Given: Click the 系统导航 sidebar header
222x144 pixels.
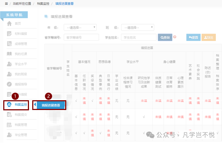Looking at the screenshot, I should [x=14, y=15].
